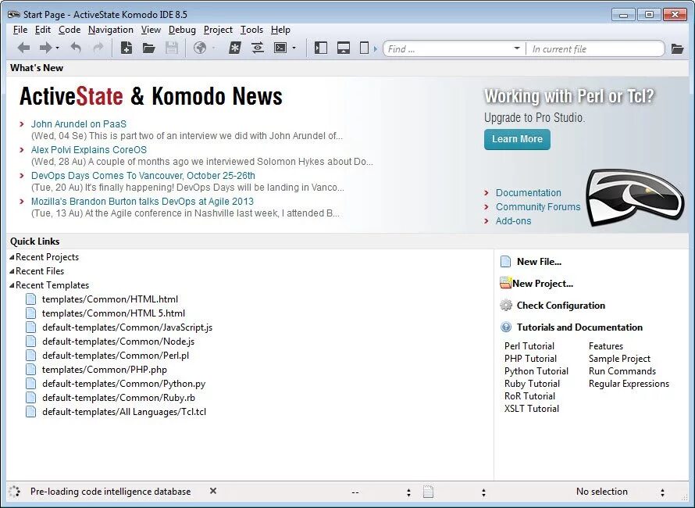Click the globe browser preview icon

pyautogui.click(x=200, y=48)
